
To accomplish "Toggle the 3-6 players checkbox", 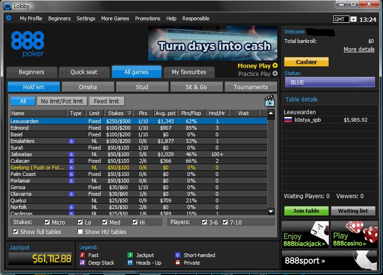I will (x=204, y=222).
